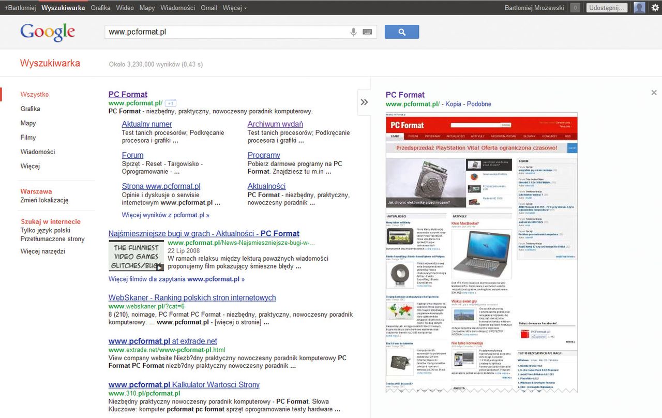
Task: Click green URL www.pcformat.pl/ in preview panel
Action: pos(413,104)
